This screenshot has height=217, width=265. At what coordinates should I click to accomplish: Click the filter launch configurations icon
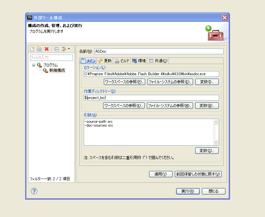[64, 49]
